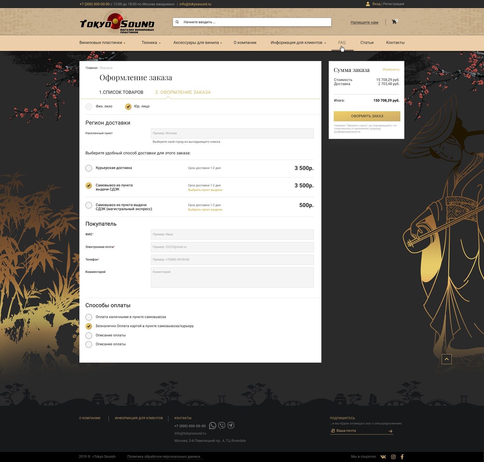Open Viber icon in footer contacts

click(222, 426)
